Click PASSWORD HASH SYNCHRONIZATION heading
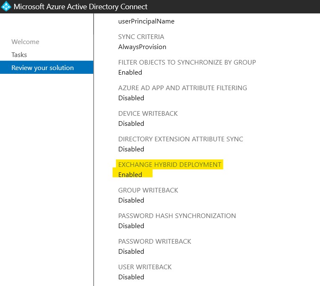 pos(177,216)
